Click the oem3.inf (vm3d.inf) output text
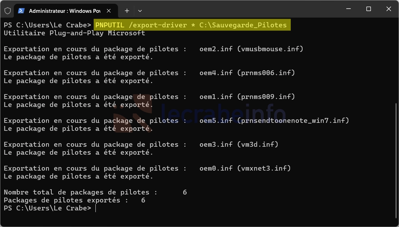Screen dimensions: 399x227 click(239, 144)
